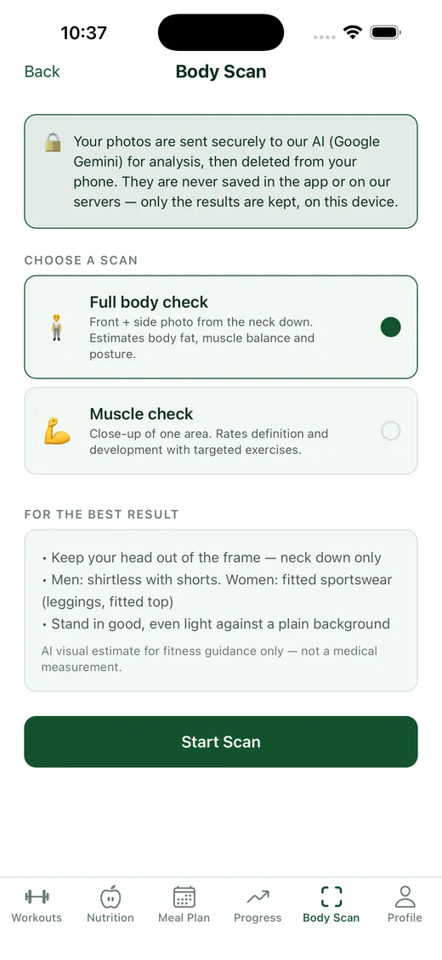
Task: Select the Full body check radio button
Action: [391, 327]
